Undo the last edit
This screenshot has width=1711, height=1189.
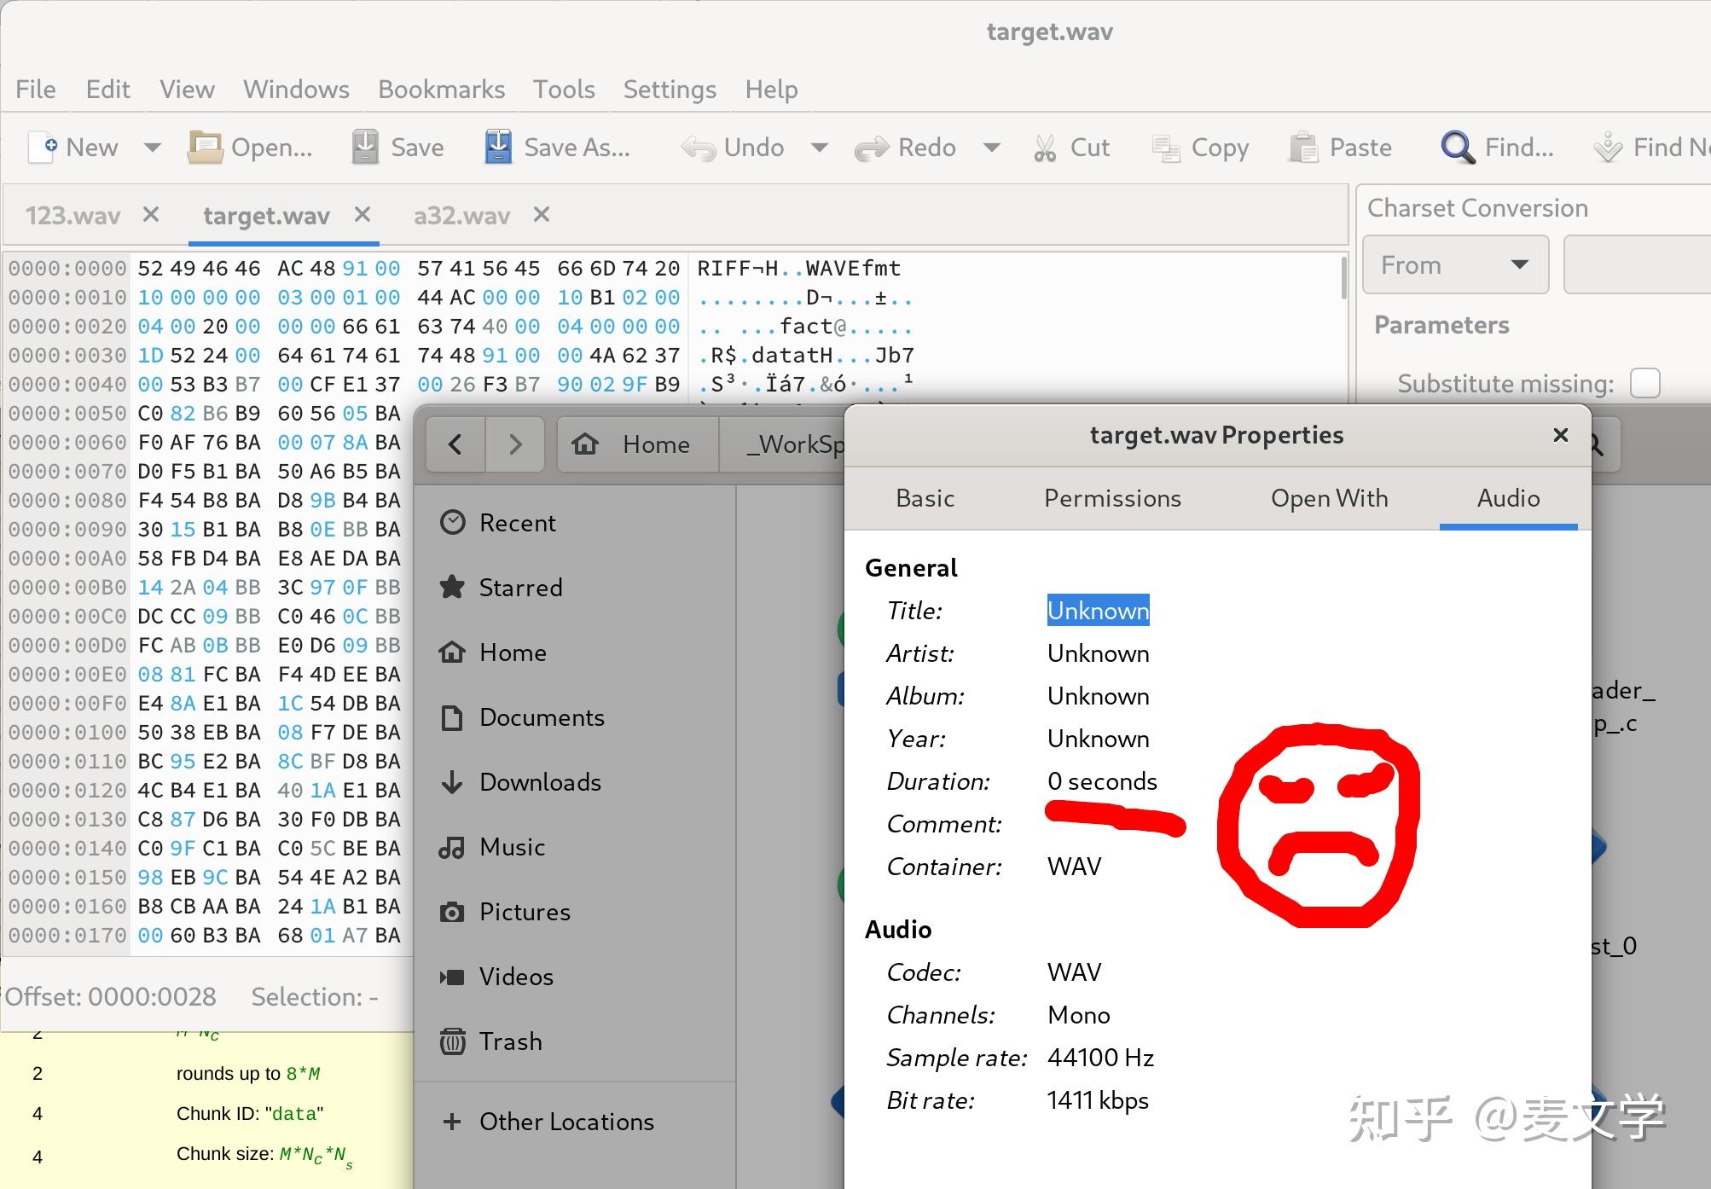click(x=734, y=147)
